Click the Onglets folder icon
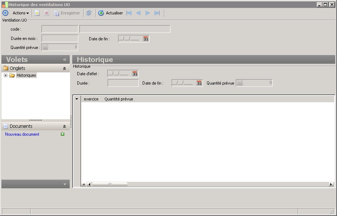 point(6,68)
